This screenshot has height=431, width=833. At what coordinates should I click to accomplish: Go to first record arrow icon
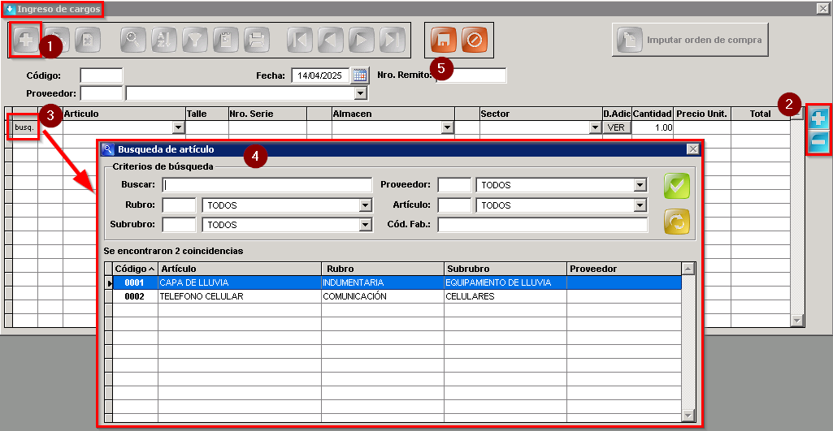tap(300, 41)
